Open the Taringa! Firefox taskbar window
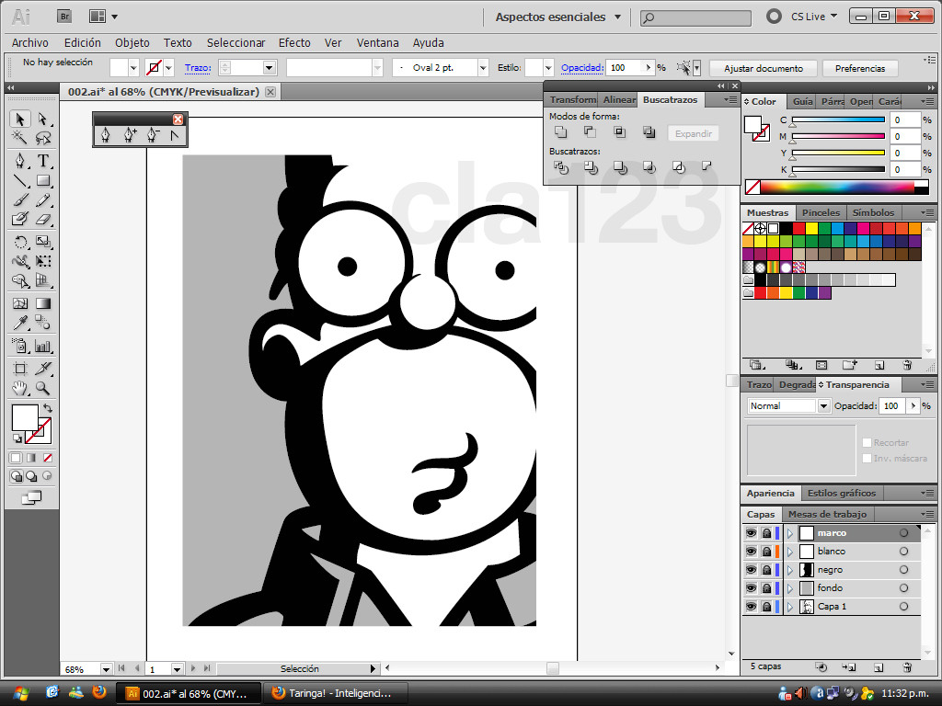This screenshot has width=942, height=706. click(x=336, y=693)
